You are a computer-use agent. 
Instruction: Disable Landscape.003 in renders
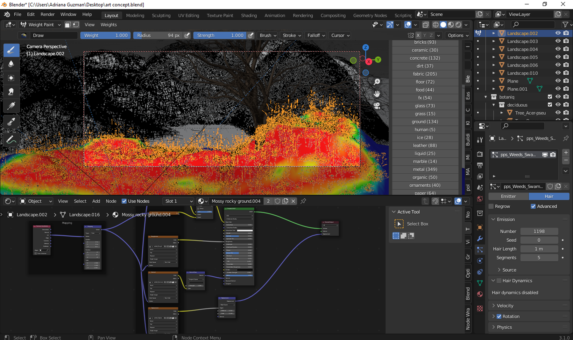click(x=566, y=41)
